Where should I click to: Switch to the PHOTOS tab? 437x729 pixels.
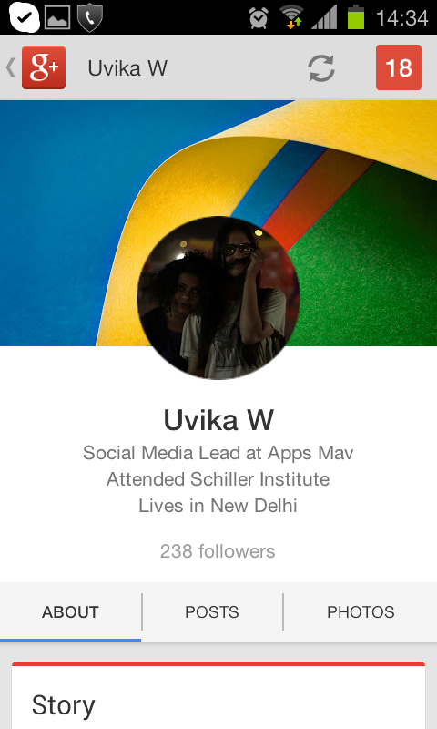pos(361,611)
